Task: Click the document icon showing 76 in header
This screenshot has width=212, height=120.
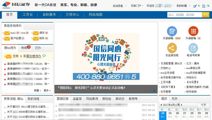Action: tap(204, 6)
